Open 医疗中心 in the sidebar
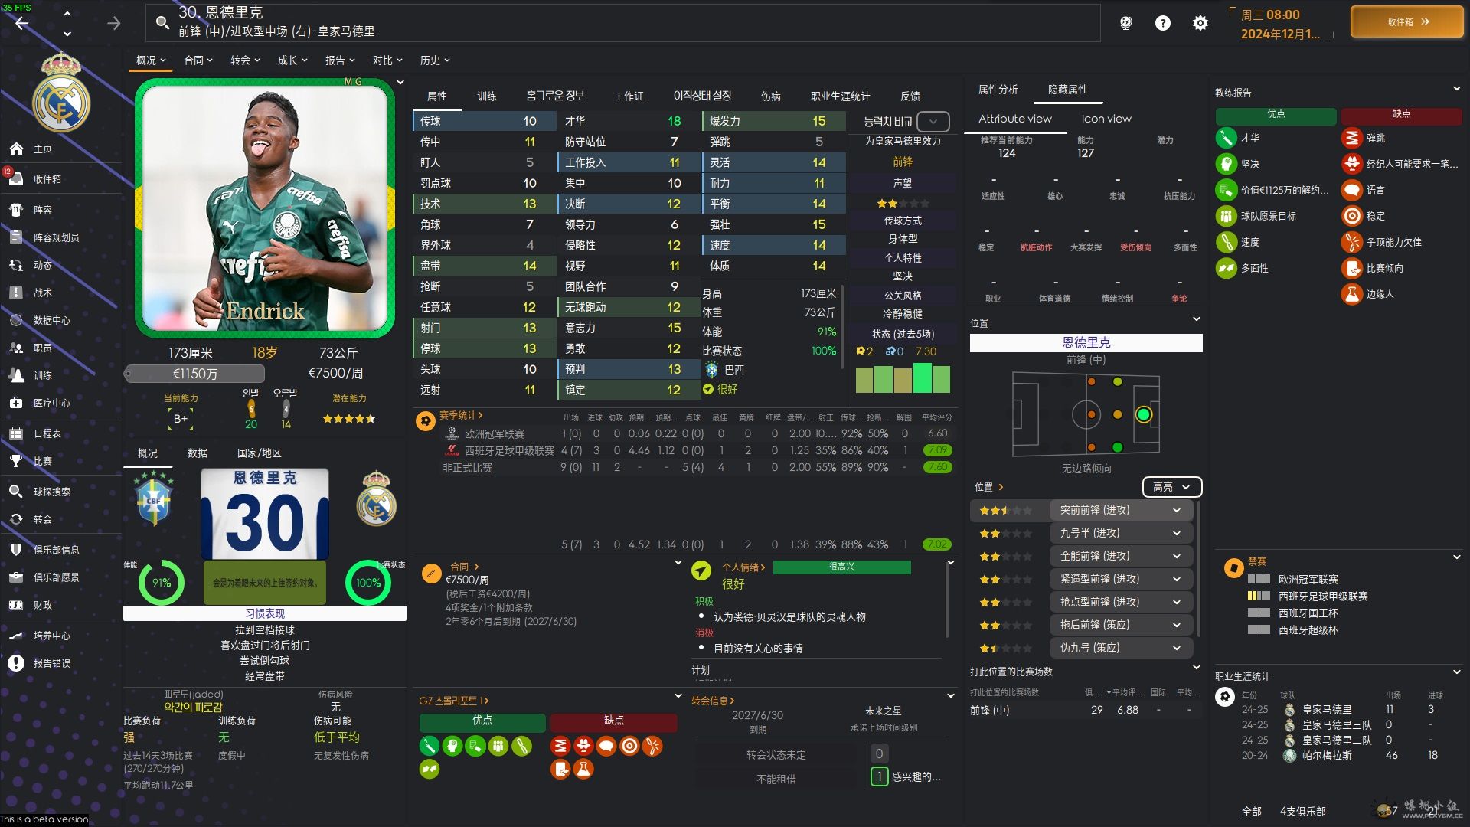1470x827 pixels. (51, 403)
